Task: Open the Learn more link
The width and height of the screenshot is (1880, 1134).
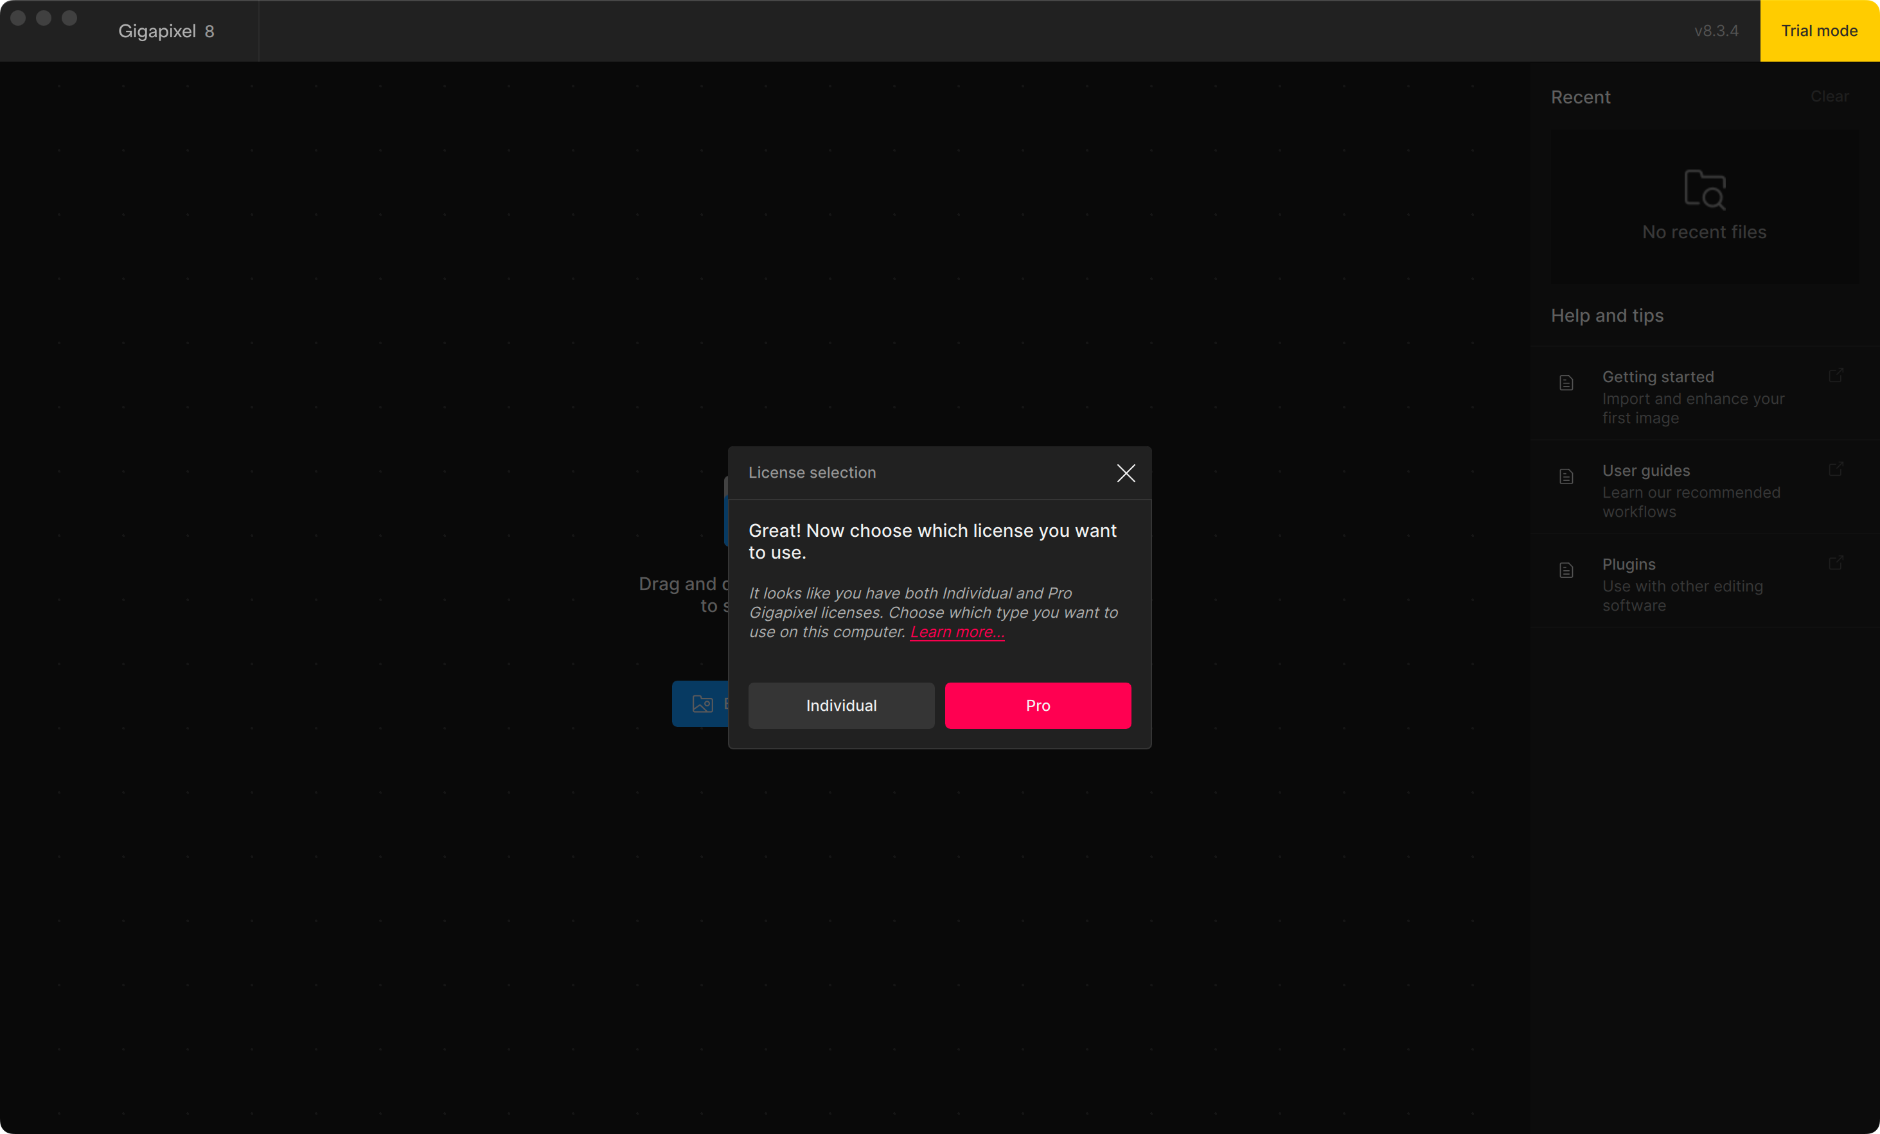Action: coord(957,632)
